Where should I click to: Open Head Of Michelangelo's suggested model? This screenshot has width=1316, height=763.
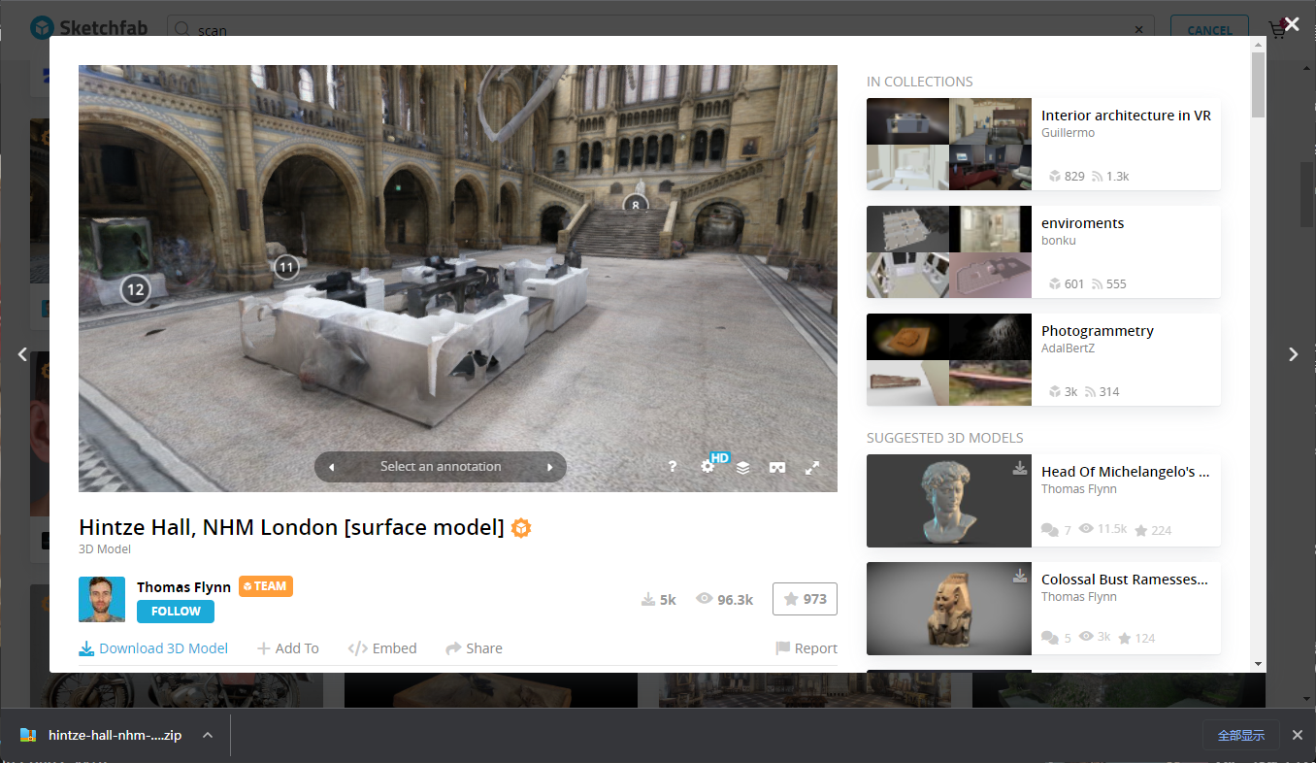click(x=1126, y=472)
